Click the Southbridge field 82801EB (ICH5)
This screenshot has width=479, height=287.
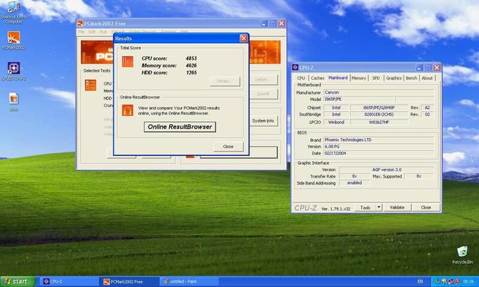[379, 114]
